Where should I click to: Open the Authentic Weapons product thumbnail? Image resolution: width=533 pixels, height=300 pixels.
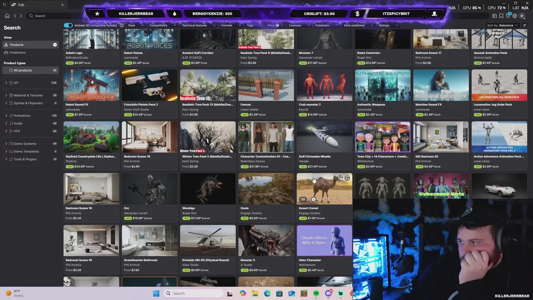click(383, 85)
